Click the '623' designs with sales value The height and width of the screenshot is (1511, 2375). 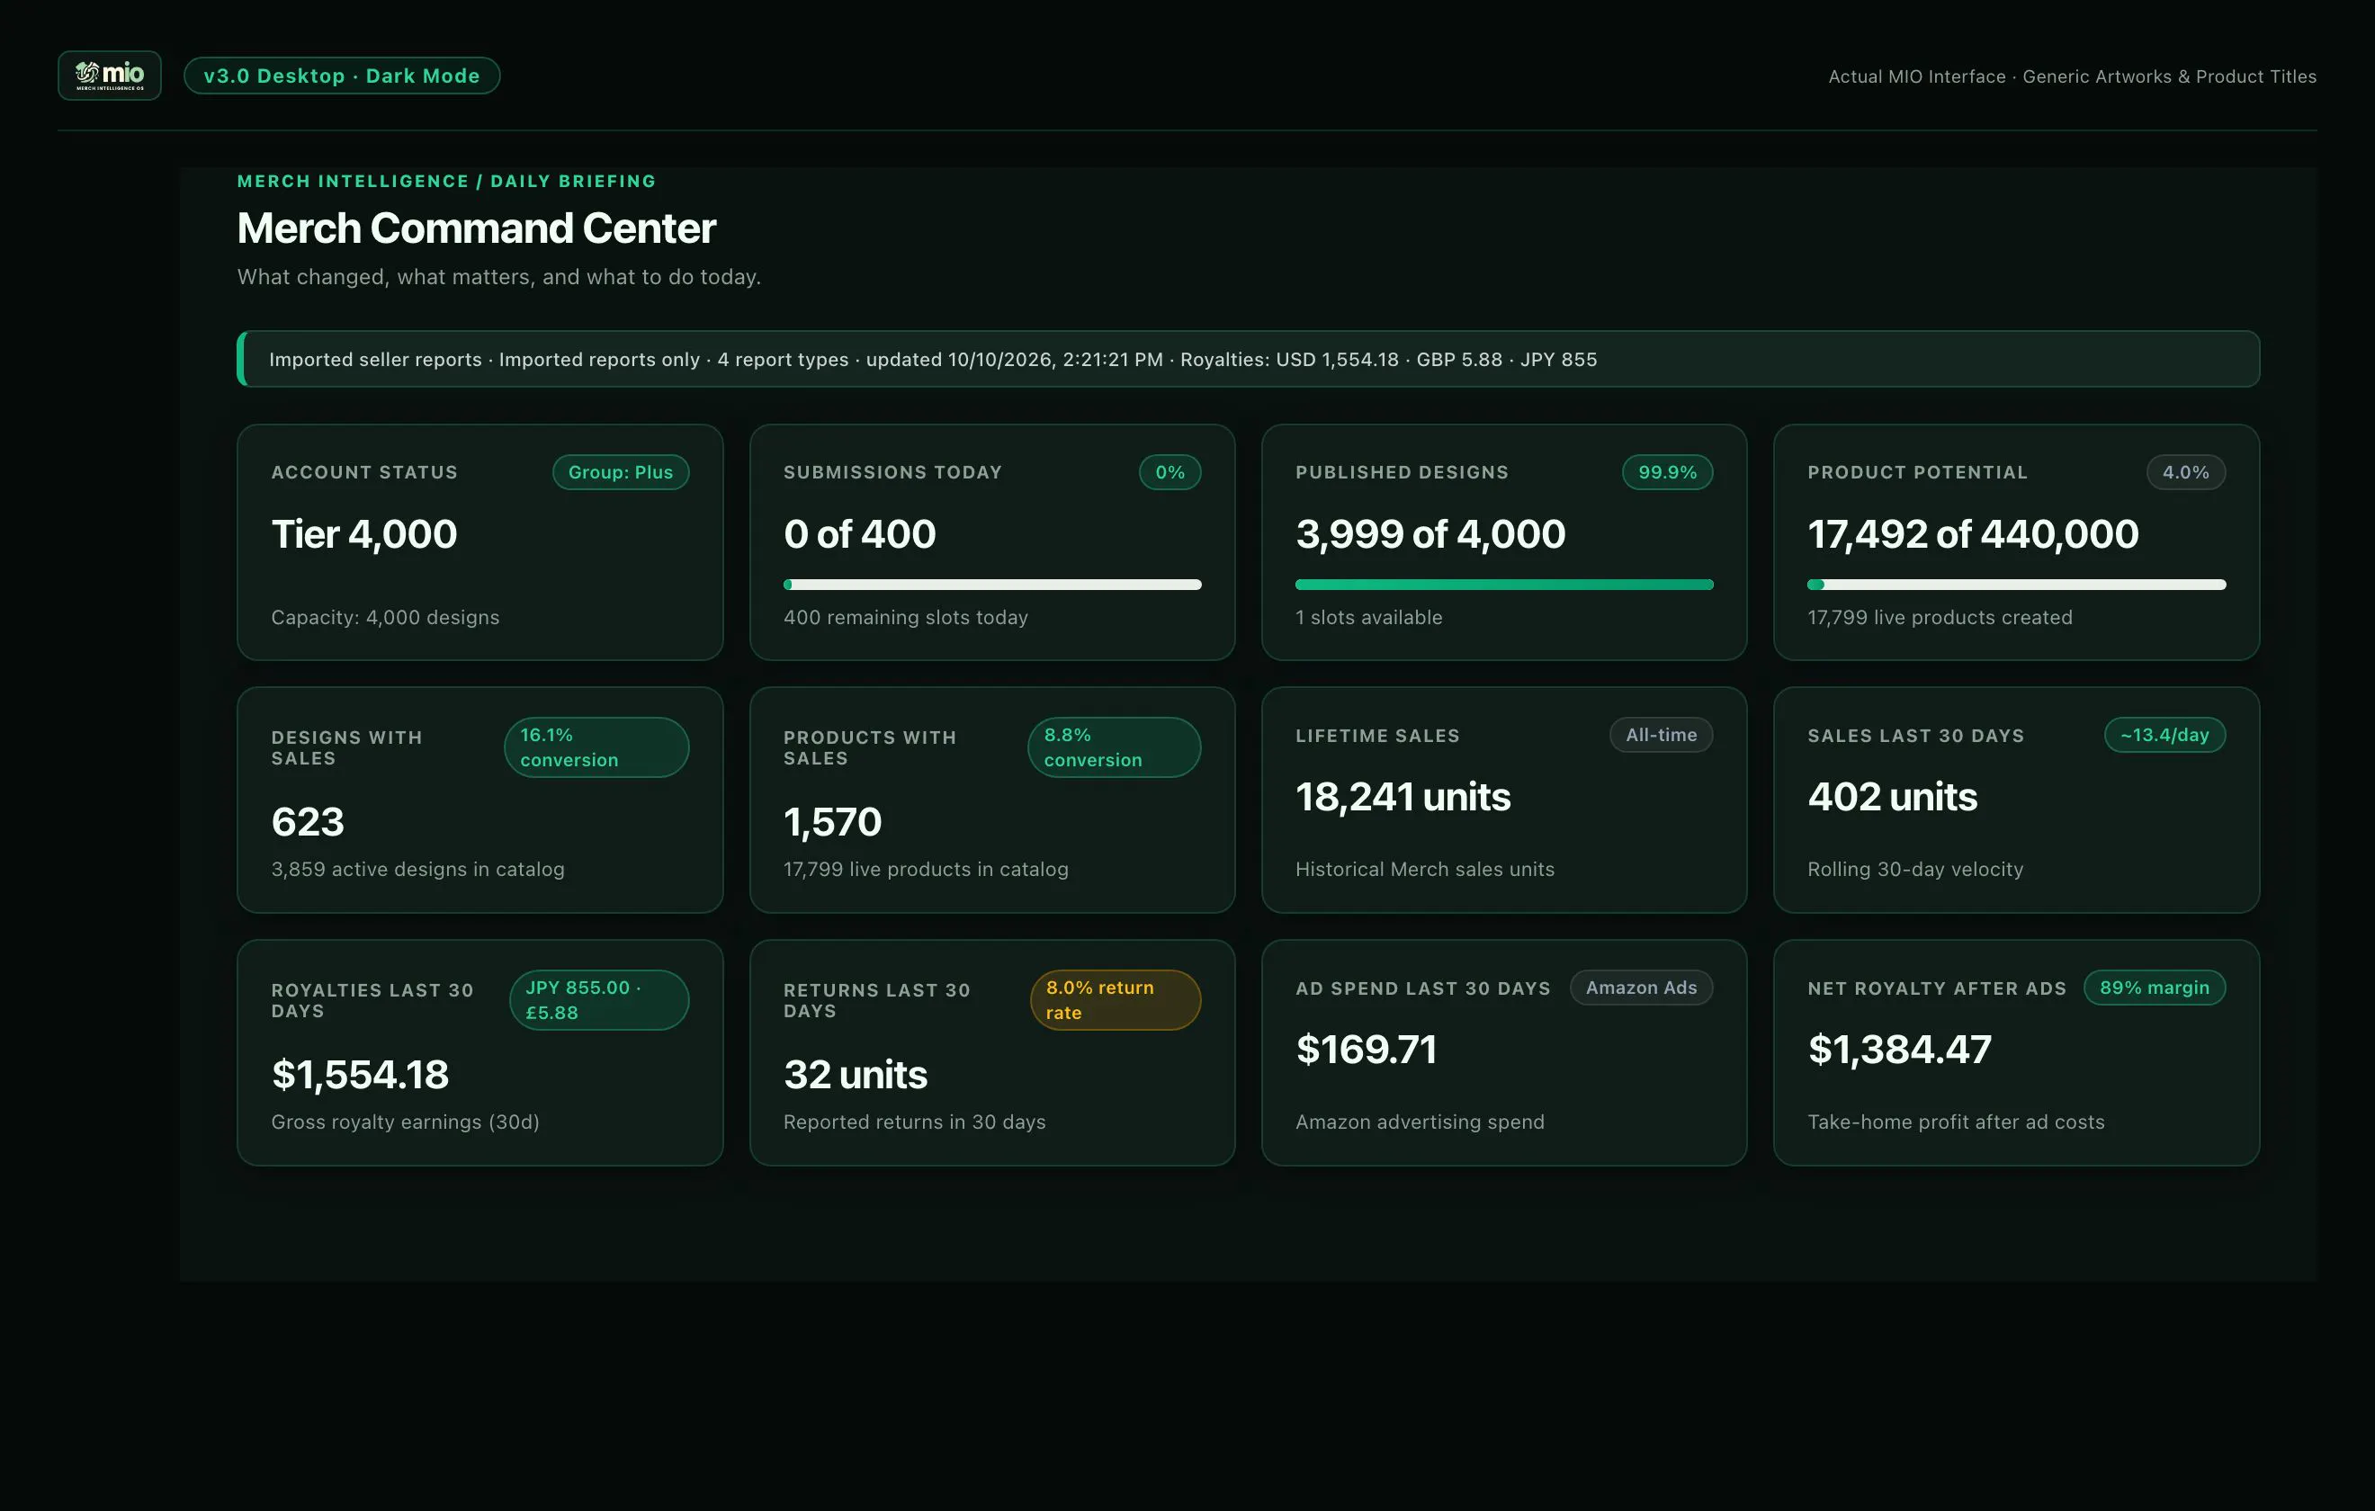click(x=308, y=821)
